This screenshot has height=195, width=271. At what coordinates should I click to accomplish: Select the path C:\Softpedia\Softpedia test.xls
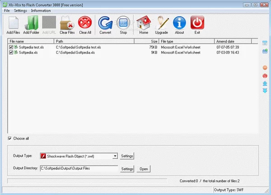[78, 47]
